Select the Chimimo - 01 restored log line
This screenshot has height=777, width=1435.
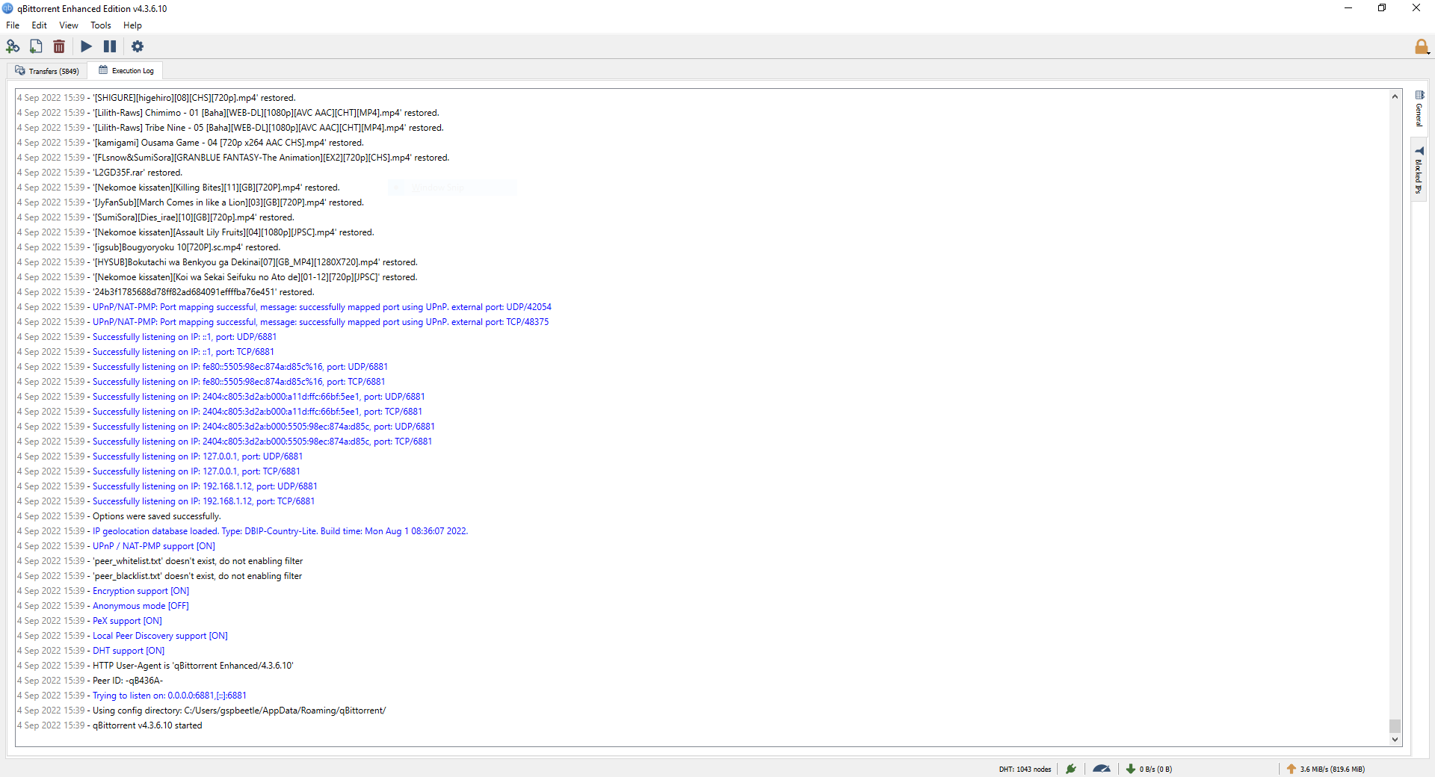[229, 113]
